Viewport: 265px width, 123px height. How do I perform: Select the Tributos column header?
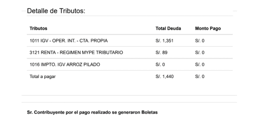tap(38, 29)
